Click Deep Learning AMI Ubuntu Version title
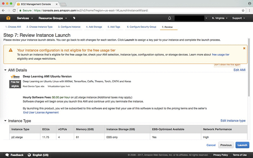 click(47, 76)
